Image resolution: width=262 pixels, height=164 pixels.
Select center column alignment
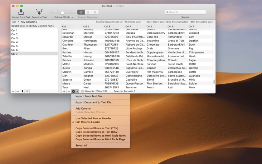(88, 12)
